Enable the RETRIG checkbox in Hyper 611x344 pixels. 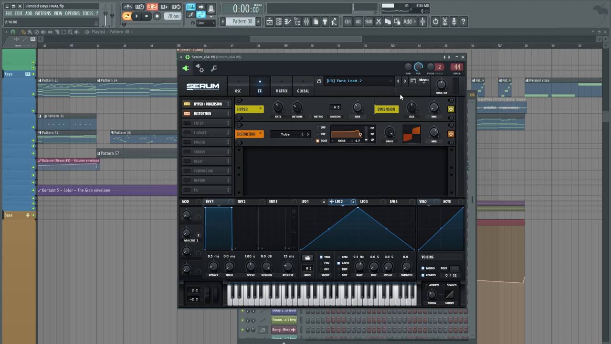[x=310, y=117]
